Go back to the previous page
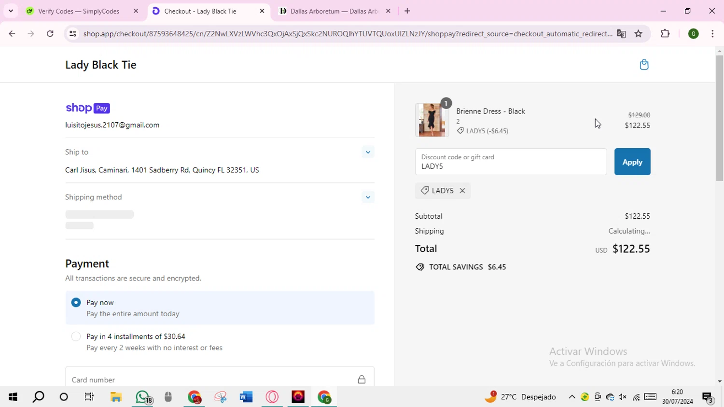Viewport: 724px width, 407px height. coord(12,34)
